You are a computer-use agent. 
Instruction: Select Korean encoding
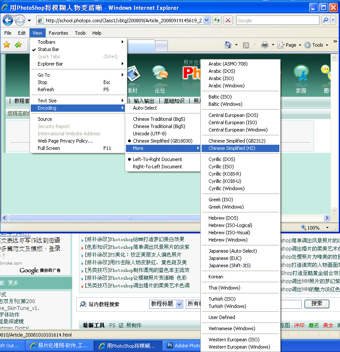click(240, 277)
